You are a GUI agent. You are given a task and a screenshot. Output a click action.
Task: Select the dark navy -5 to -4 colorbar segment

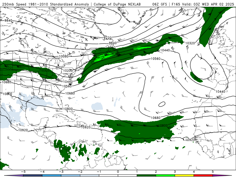(33, 176)
